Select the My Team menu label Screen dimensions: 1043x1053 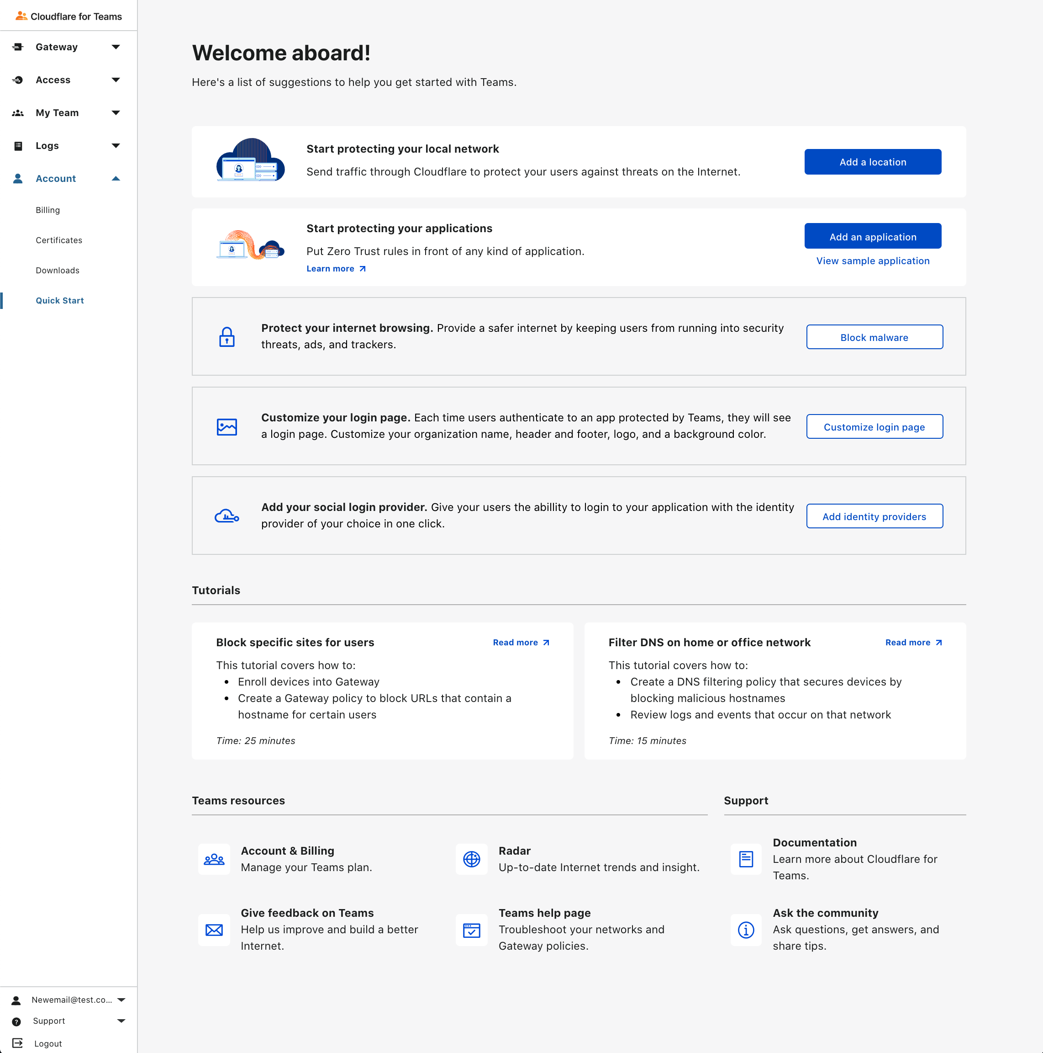(x=57, y=113)
